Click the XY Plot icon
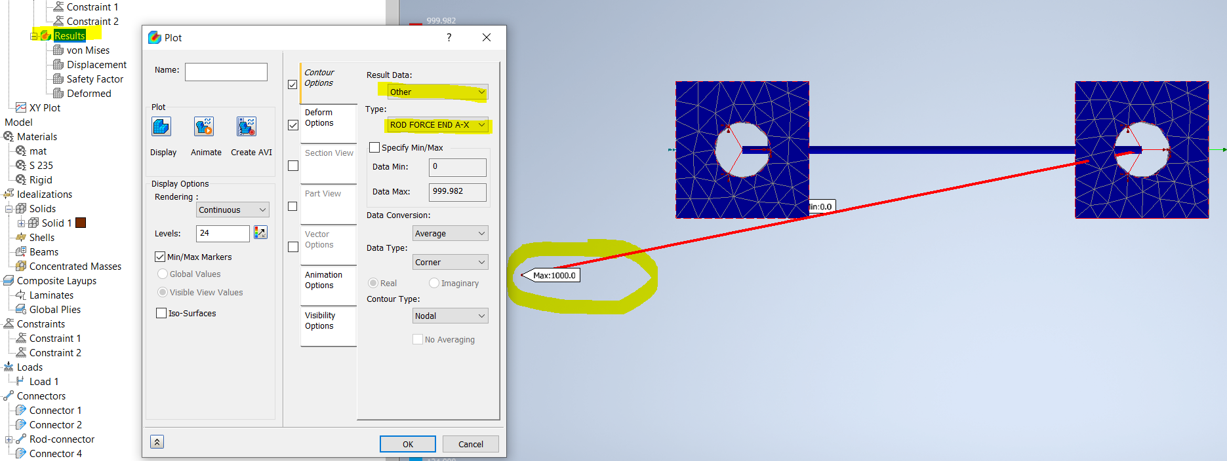The image size is (1227, 461). [21, 107]
